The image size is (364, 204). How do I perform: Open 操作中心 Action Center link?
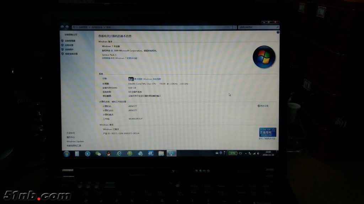pyautogui.click(x=71, y=137)
